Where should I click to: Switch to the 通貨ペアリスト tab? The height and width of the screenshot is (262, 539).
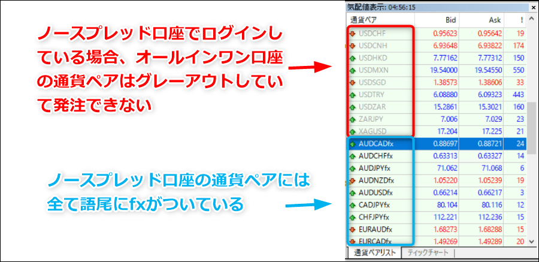tap(375, 253)
